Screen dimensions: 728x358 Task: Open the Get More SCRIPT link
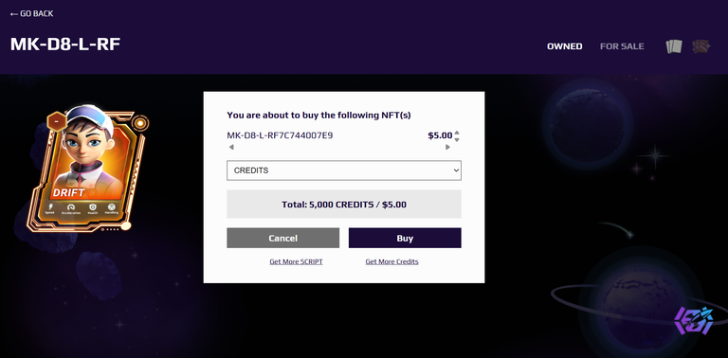coord(296,261)
